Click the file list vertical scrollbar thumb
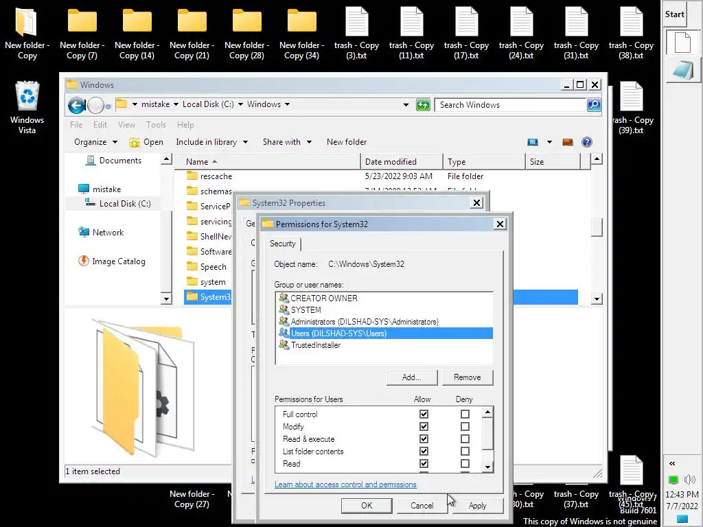This screenshot has height=527, width=703. (597, 226)
